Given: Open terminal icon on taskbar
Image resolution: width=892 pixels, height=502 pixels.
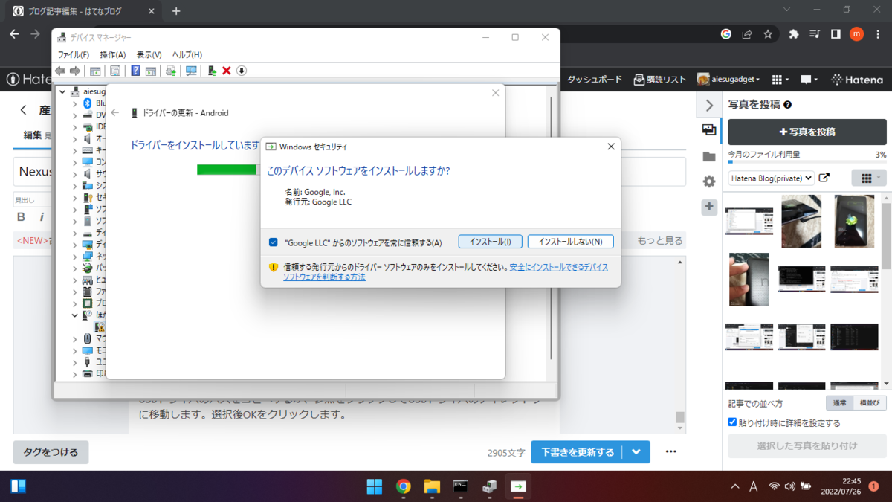Looking at the screenshot, I should (x=461, y=486).
